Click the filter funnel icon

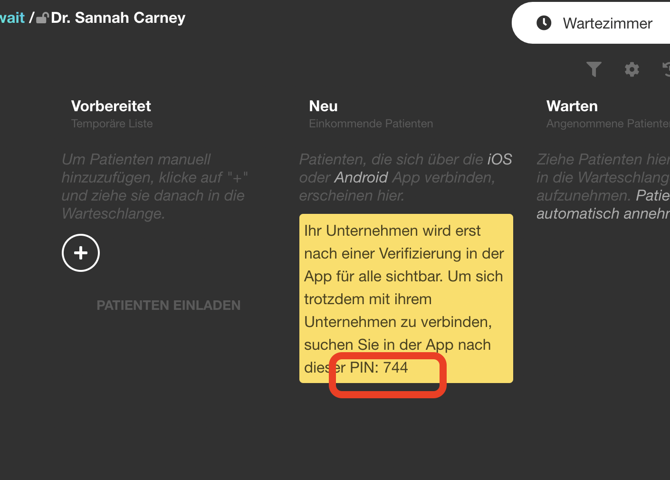pyautogui.click(x=593, y=69)
